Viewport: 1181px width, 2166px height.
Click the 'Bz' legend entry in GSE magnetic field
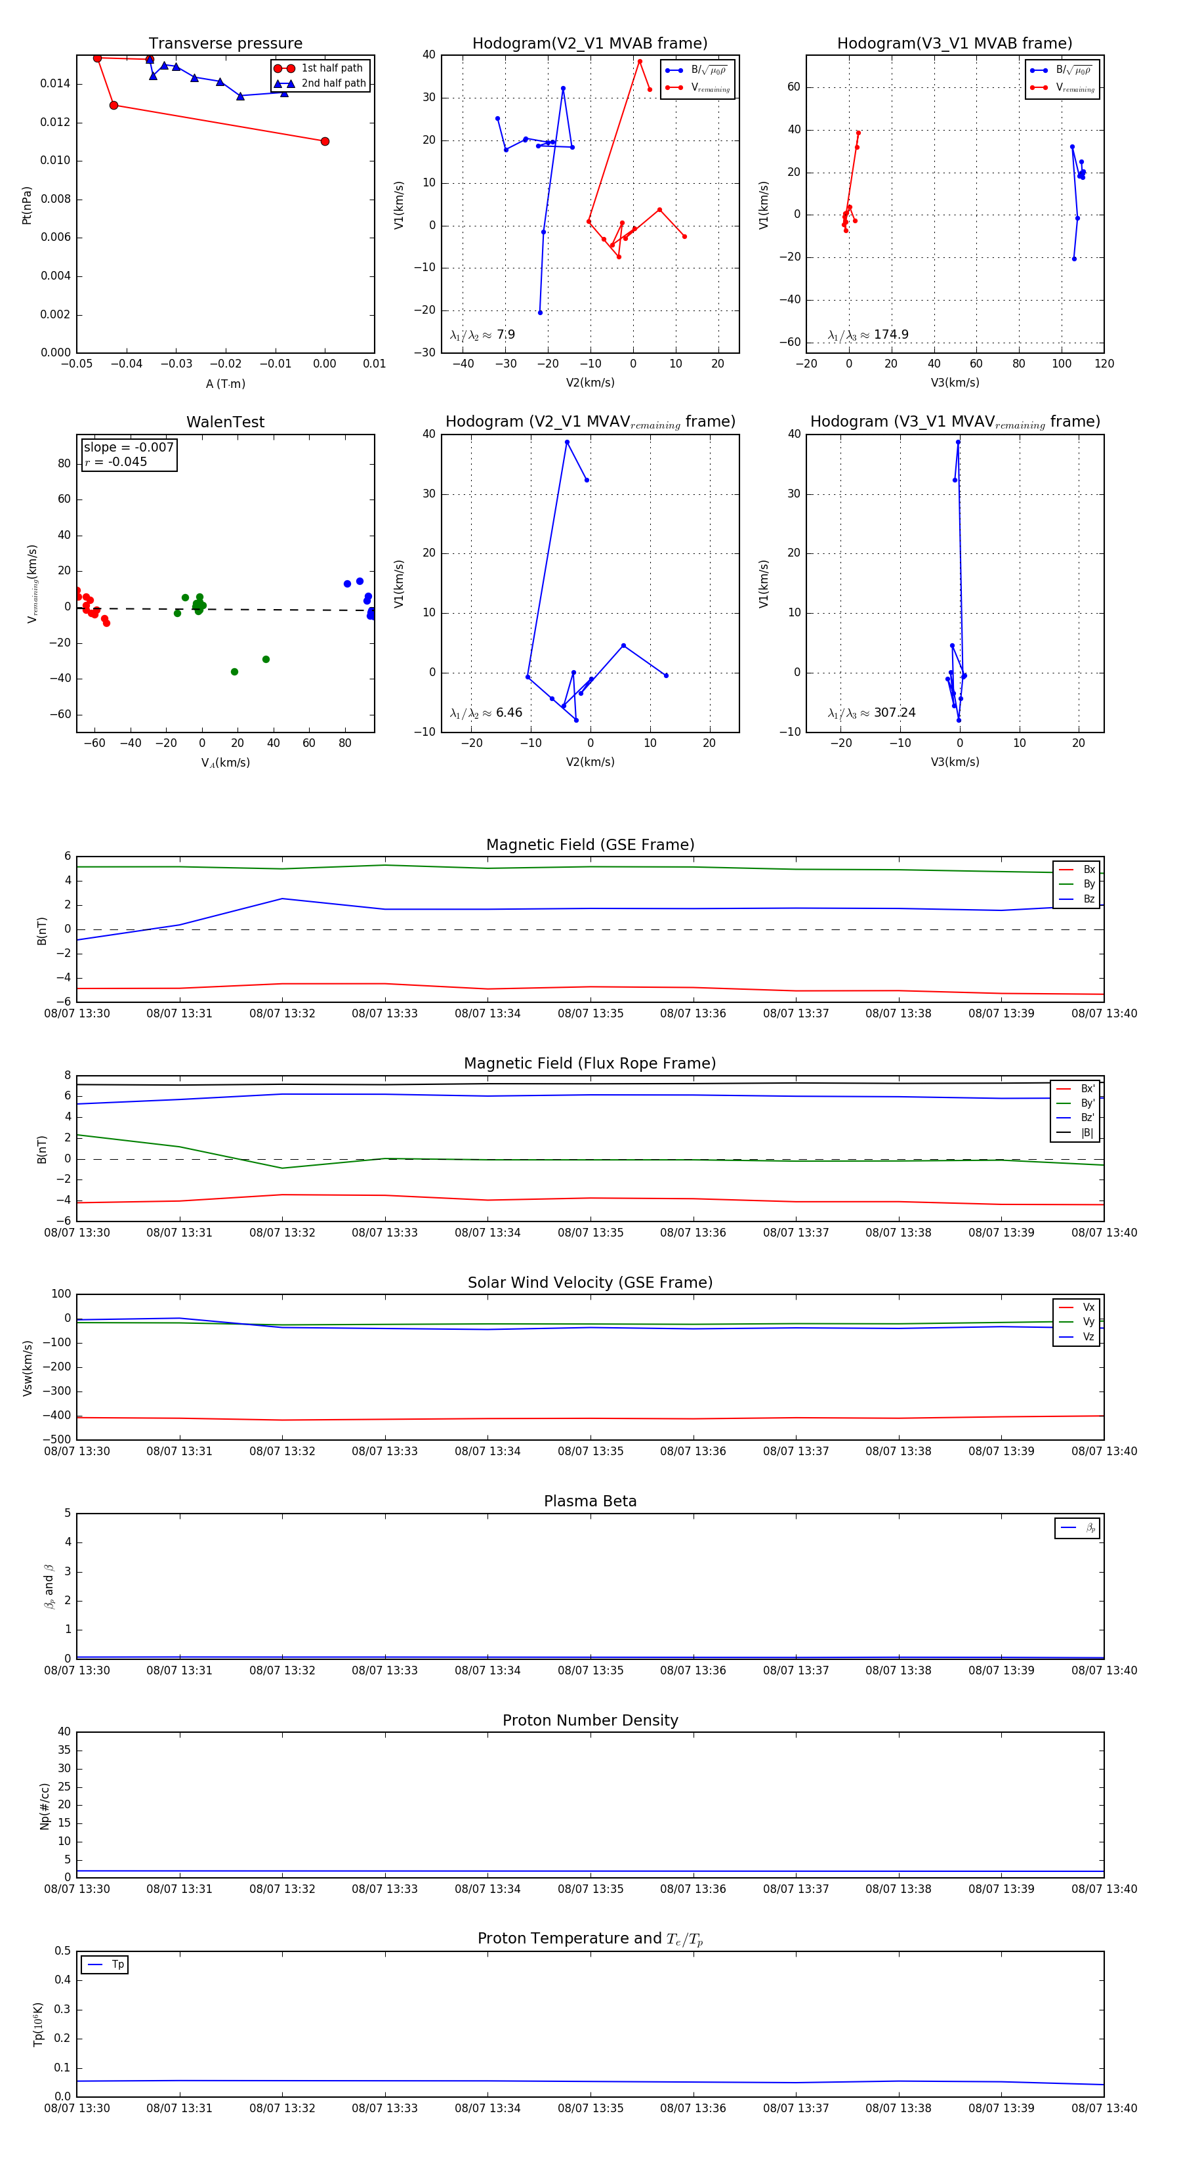1077,899
